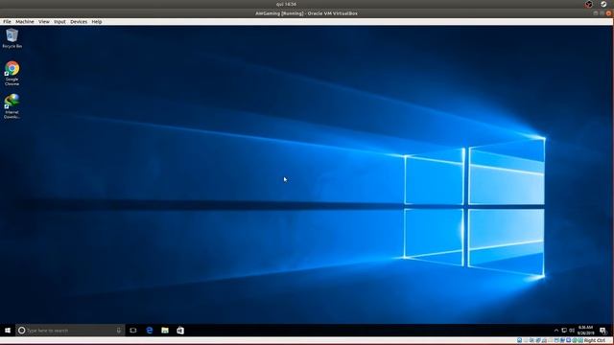
Task: Focus the 'Type here to search' box
Action: 70,331
